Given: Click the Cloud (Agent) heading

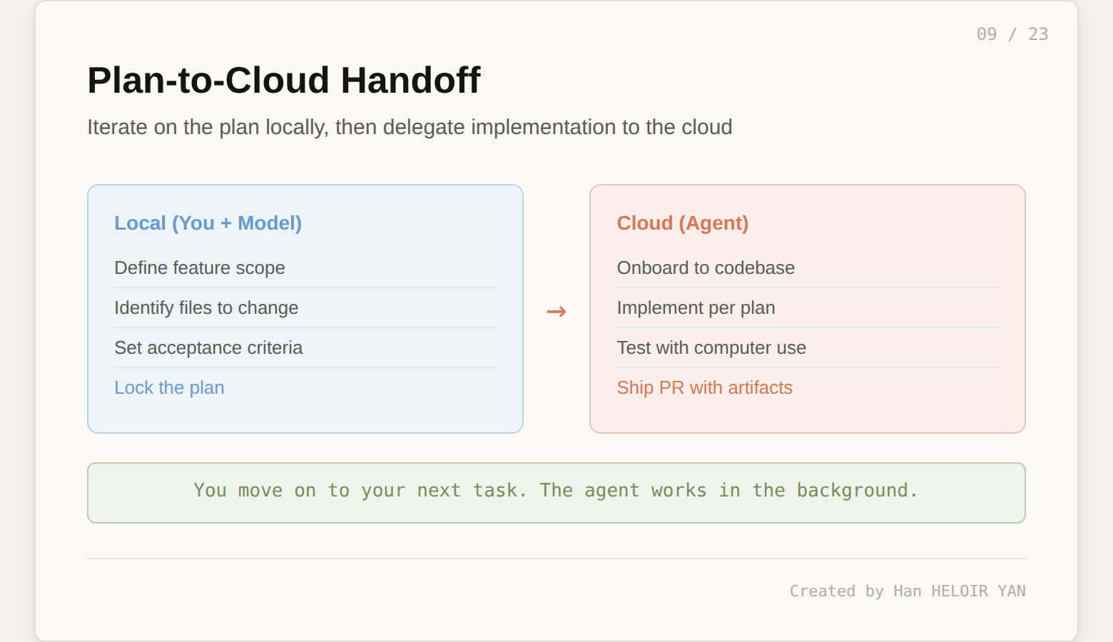Looking at the screenshot, I should [682, 223].
